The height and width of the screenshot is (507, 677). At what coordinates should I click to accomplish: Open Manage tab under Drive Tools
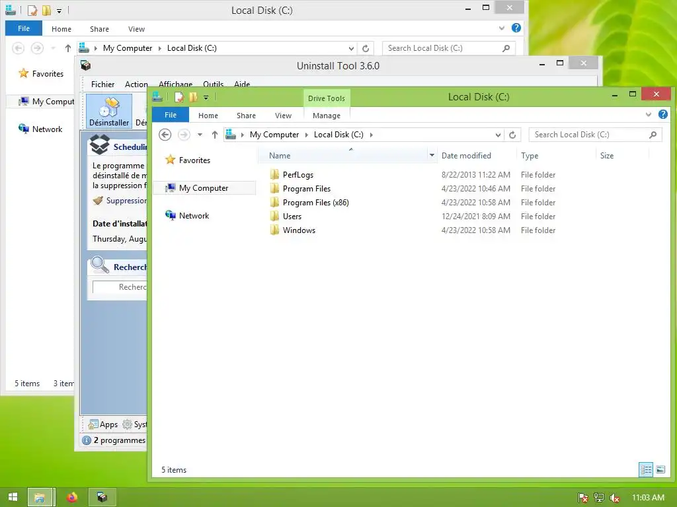[x=327, y=116]
